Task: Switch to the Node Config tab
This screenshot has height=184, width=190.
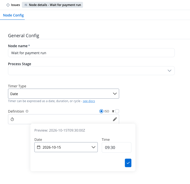Action: click(13, 15)
